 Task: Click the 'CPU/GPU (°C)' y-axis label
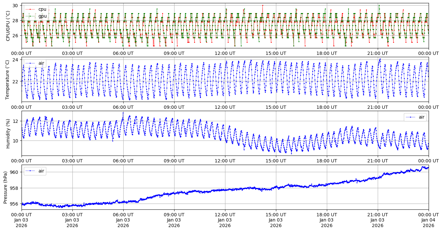[x=8, y=26]
